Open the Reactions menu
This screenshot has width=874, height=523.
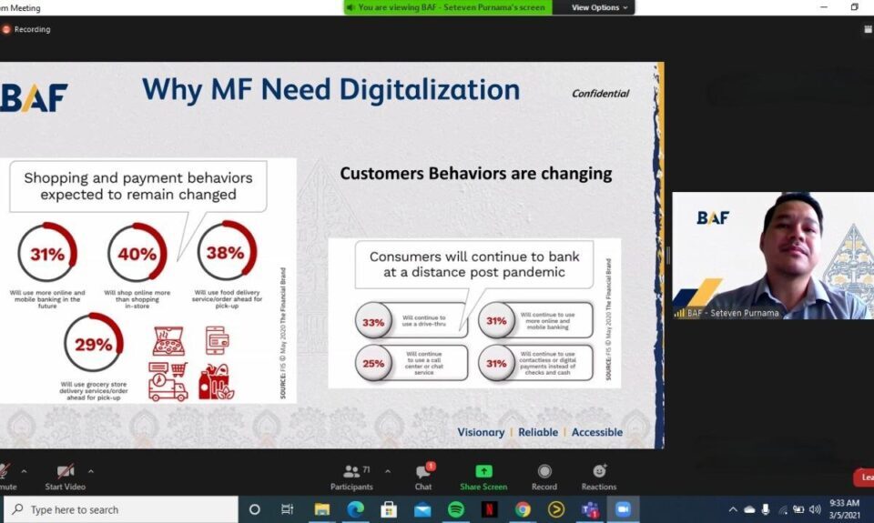pos(599,476)
